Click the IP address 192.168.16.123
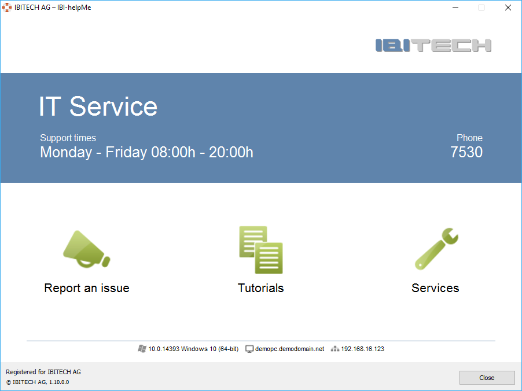 [x=362, y=349]
